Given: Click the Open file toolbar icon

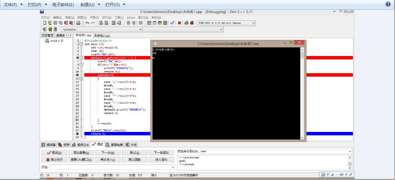Looking at the screenshot, I should point(50,23).
